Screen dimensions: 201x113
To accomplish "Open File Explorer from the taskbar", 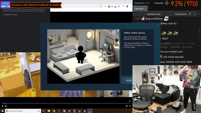I will click(49, 111).
